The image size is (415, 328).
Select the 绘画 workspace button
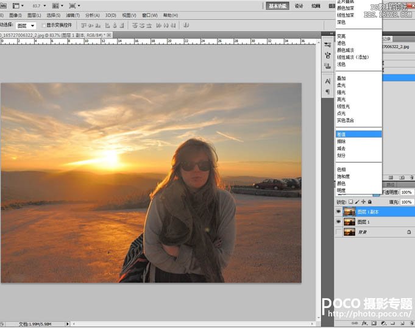[316, 6]
